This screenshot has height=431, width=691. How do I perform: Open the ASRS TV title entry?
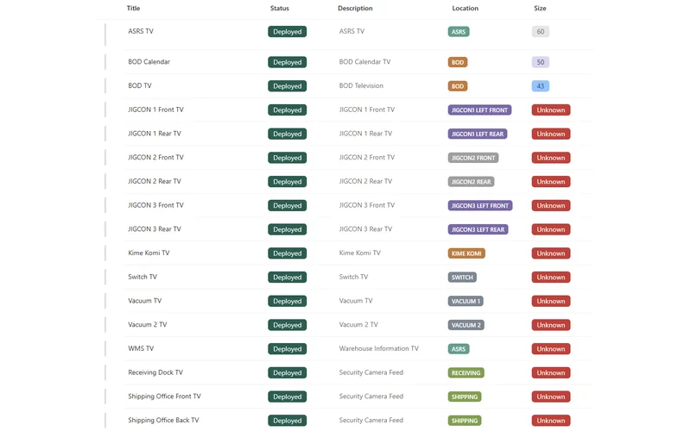point(141,31)
